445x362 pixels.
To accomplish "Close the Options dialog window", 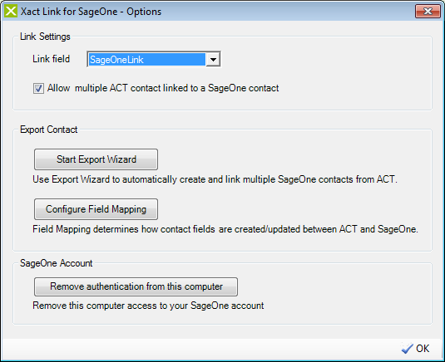I will click(428, 12).
